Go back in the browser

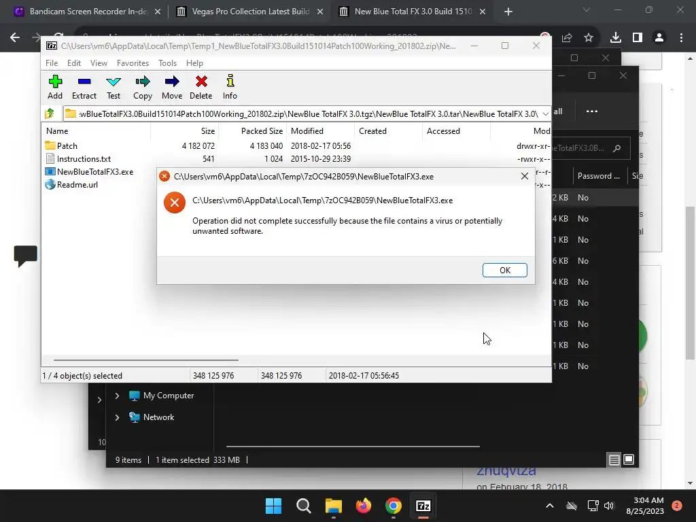click(x=15, y=38)
